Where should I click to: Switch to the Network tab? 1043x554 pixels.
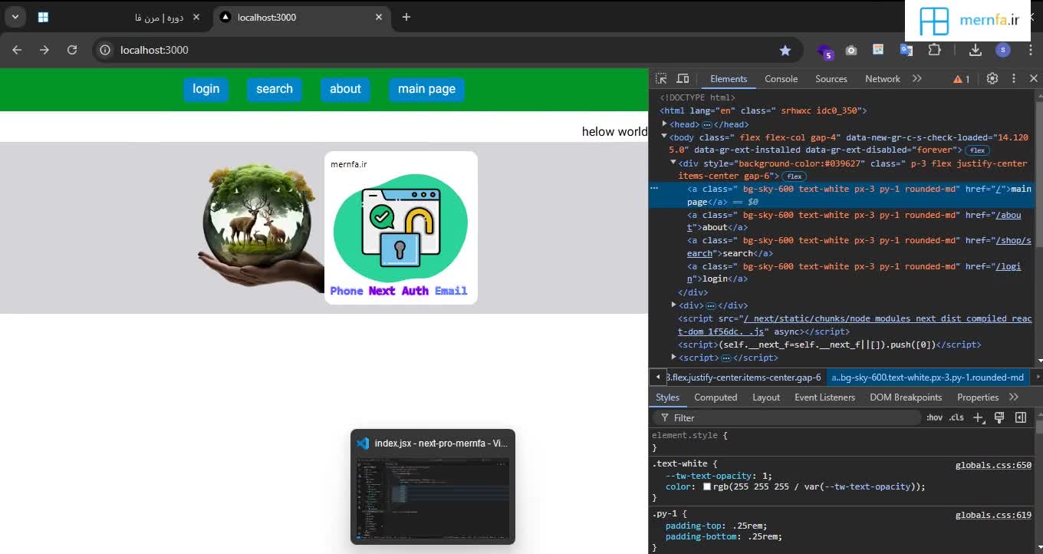pyautogui.click(x=883, y=79)
